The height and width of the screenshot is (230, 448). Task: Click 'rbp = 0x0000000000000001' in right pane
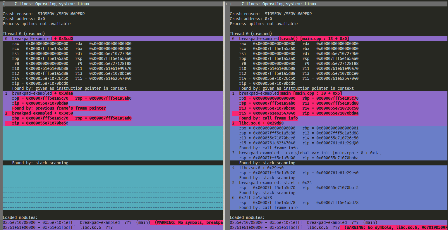[x=330, y=128]
